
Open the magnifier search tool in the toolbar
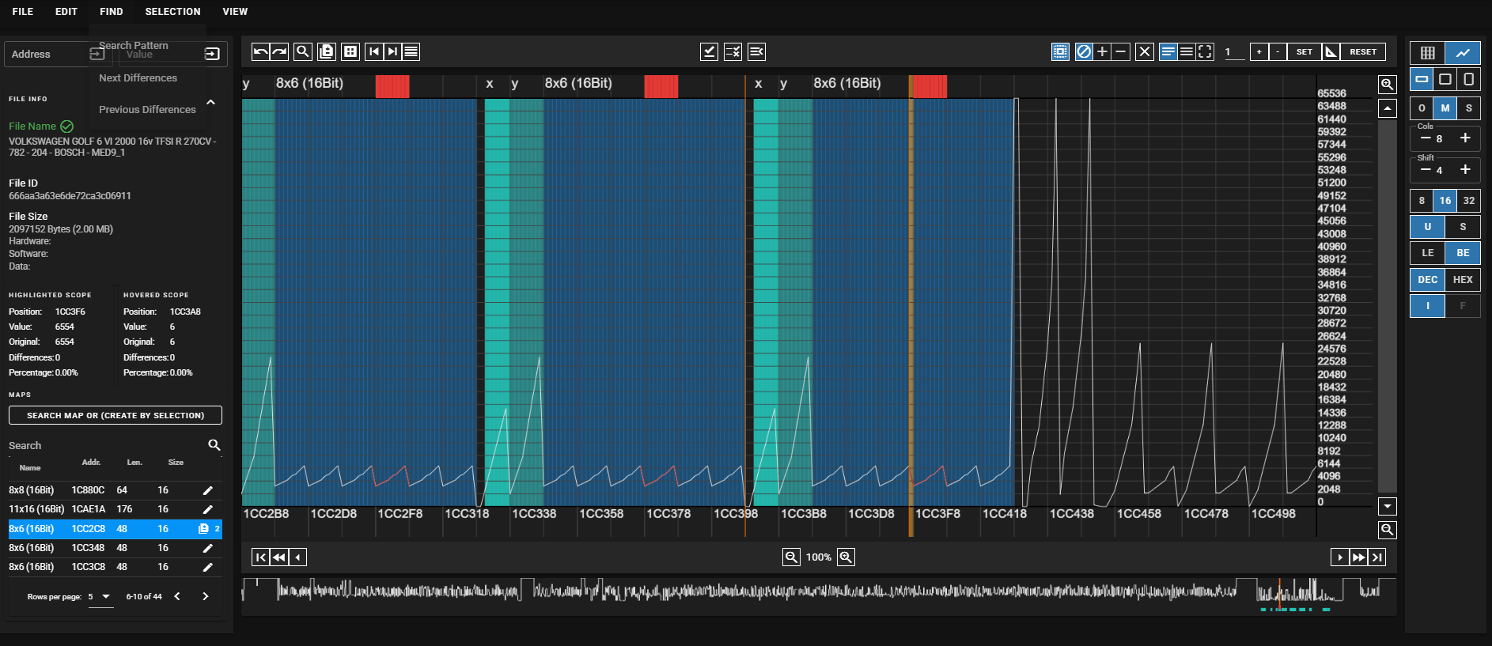click(302, 52)
